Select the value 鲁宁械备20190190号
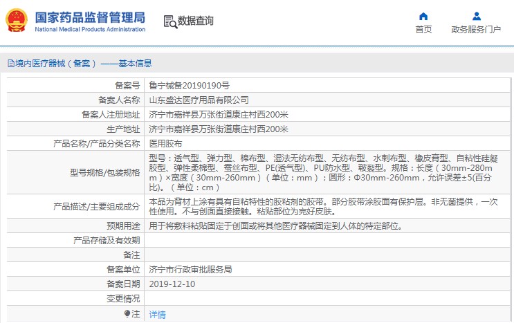The width and height of the screenshot is (514, 323). (189, 86)
